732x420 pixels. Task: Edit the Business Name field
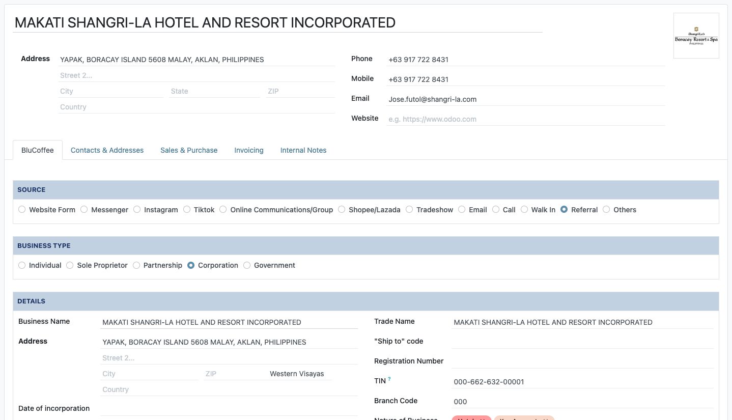coord(229,322)
